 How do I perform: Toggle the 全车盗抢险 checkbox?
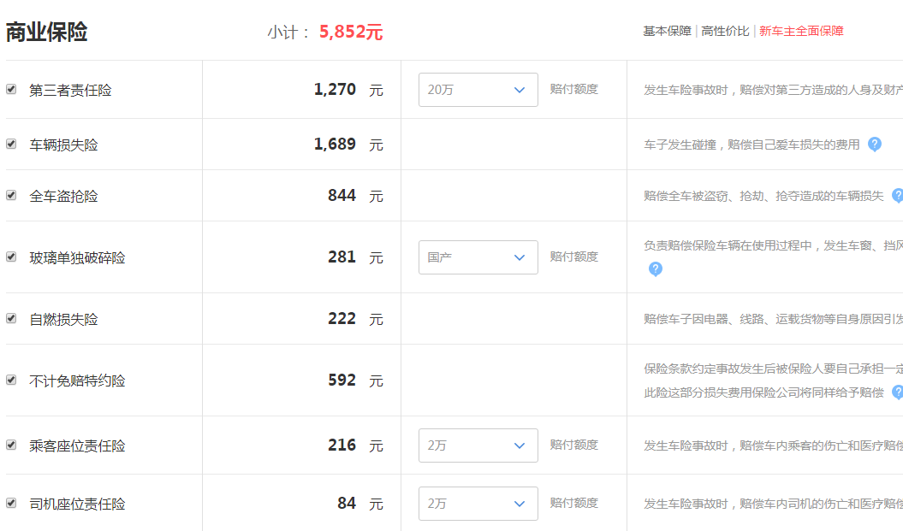coord(11,195)
